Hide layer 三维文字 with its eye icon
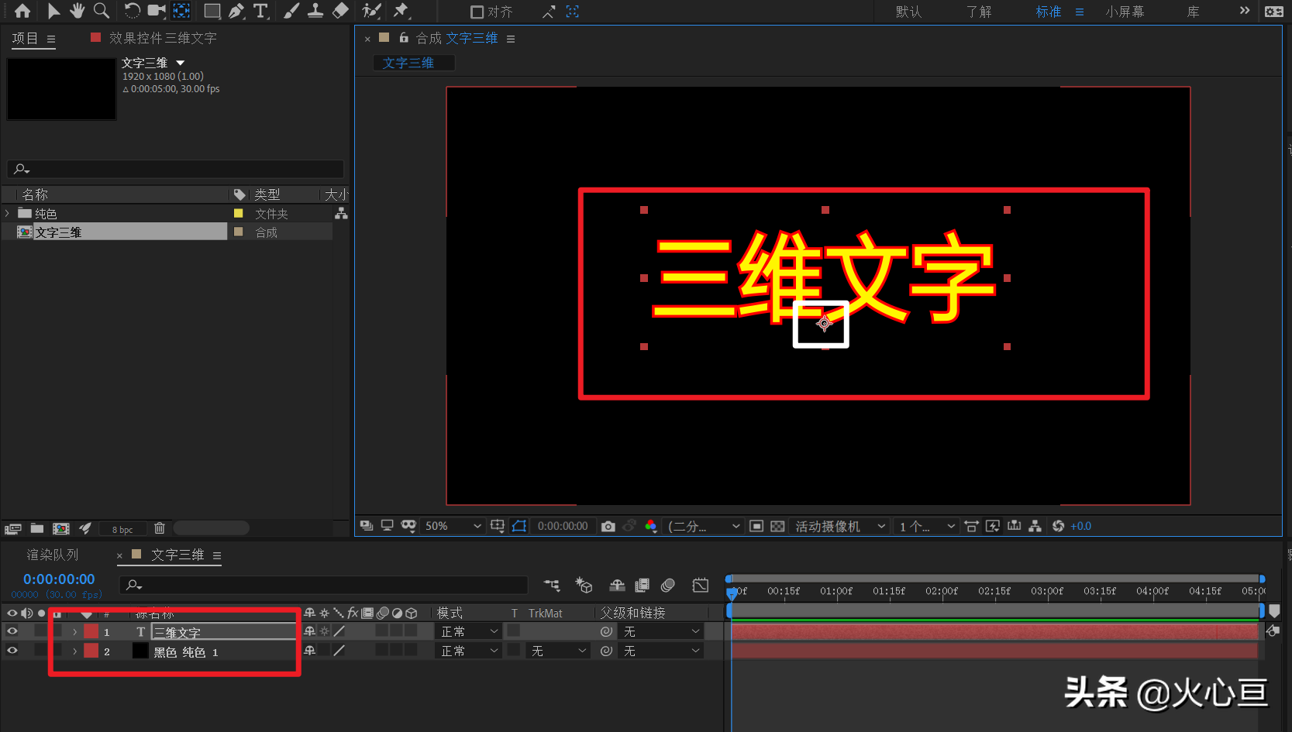 coord(12,631)
